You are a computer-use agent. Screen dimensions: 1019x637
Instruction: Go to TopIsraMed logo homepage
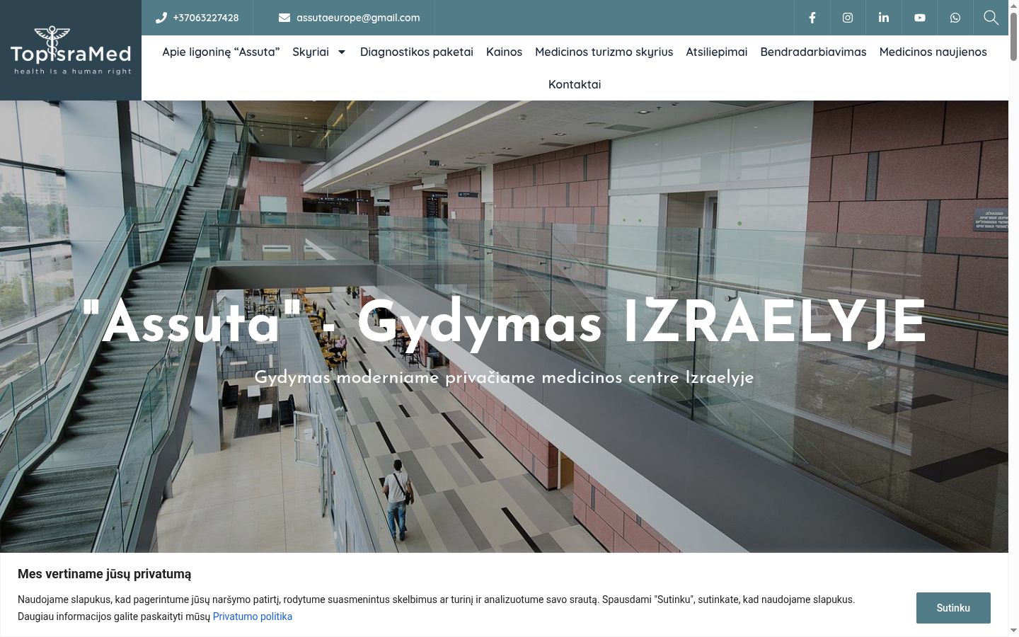(x=71, y=50)
